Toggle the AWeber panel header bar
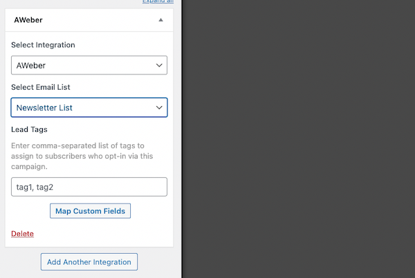415x278 pixels. [x=90, y=20]
